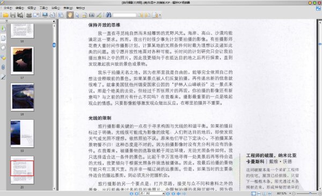Select facing pages view mode
This screenshot has width=322, height=196.
[264, 193]
